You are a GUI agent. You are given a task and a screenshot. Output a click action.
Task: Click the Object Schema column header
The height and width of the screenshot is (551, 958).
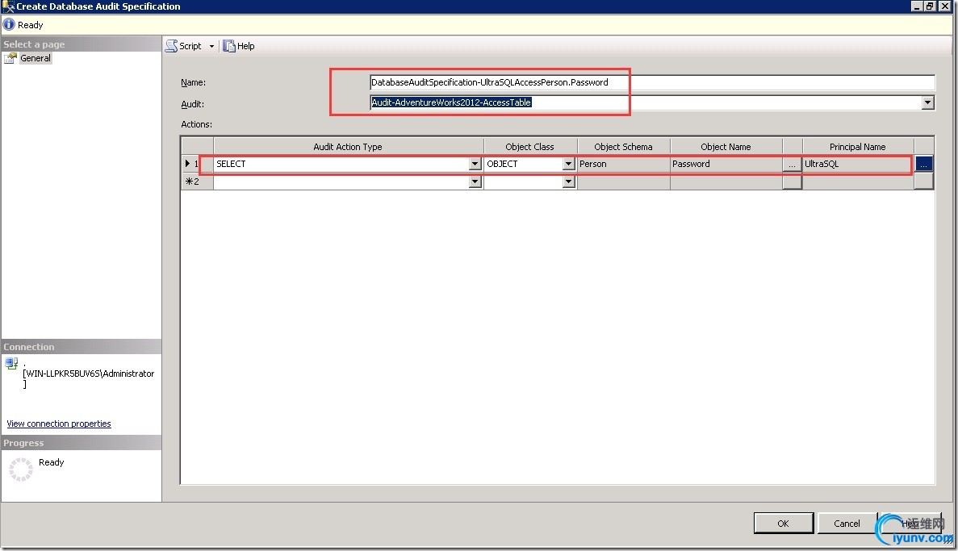tap(623, 147)
